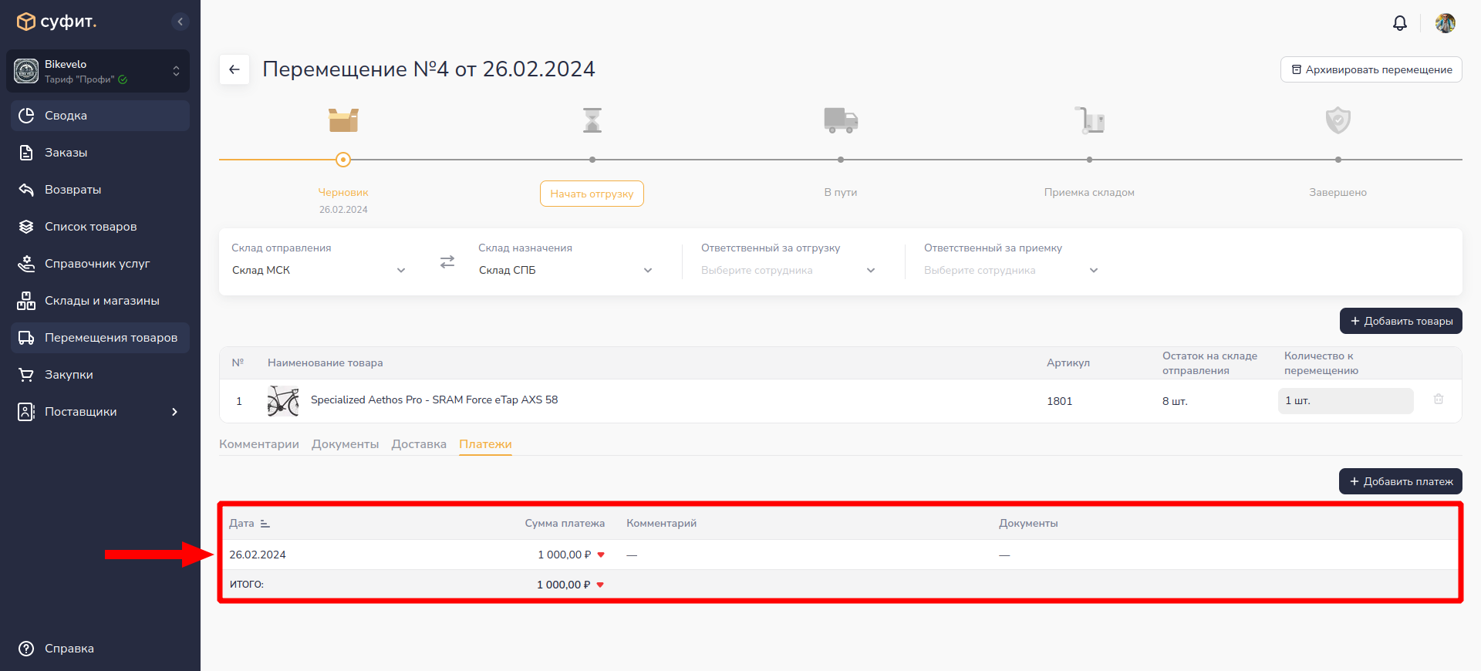The height and width of the screenshot is (671, 1481).
Task: Click Начать отгрузку button
Action: (592, 194)
